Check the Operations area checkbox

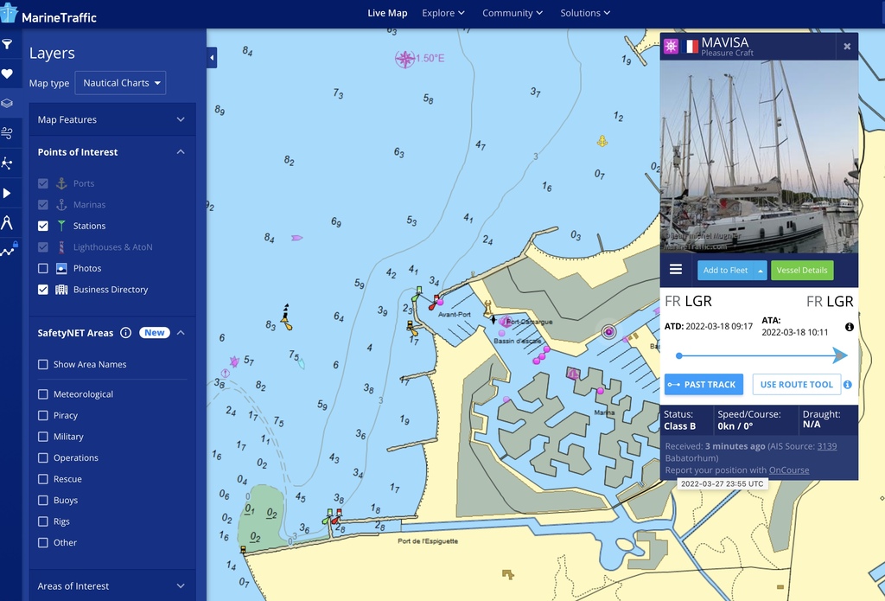click(43, 457)
